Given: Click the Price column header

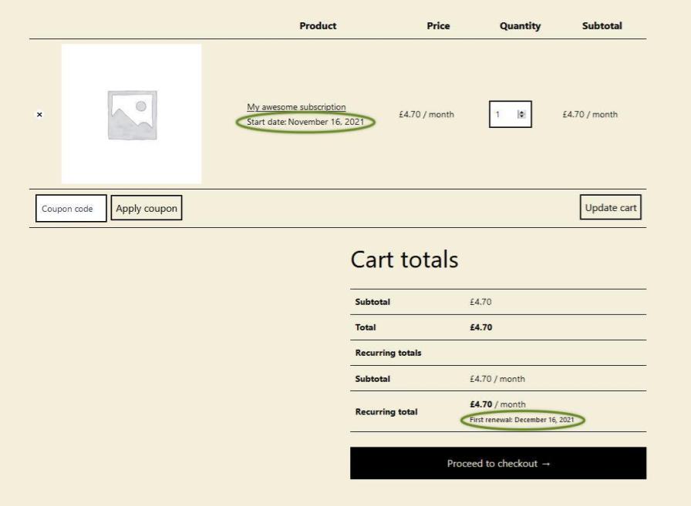Looking at the screenshot, I should (438, 25).
